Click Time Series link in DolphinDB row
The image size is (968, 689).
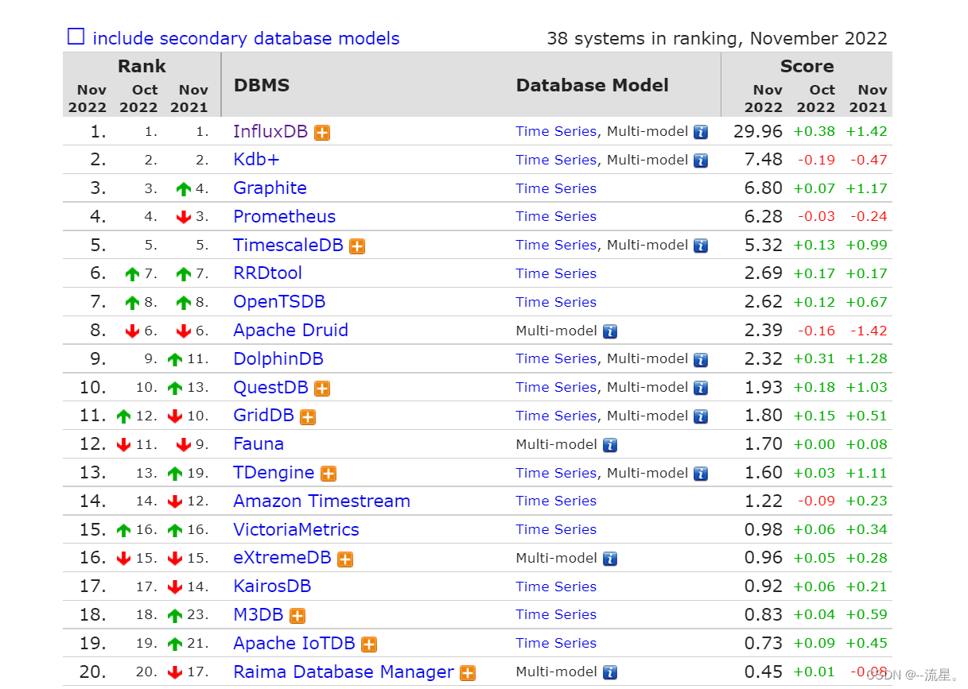pos(556,358)
